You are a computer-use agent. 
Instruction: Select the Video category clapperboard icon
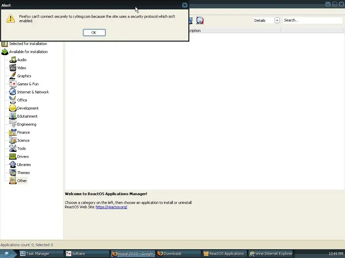[13, 68]
